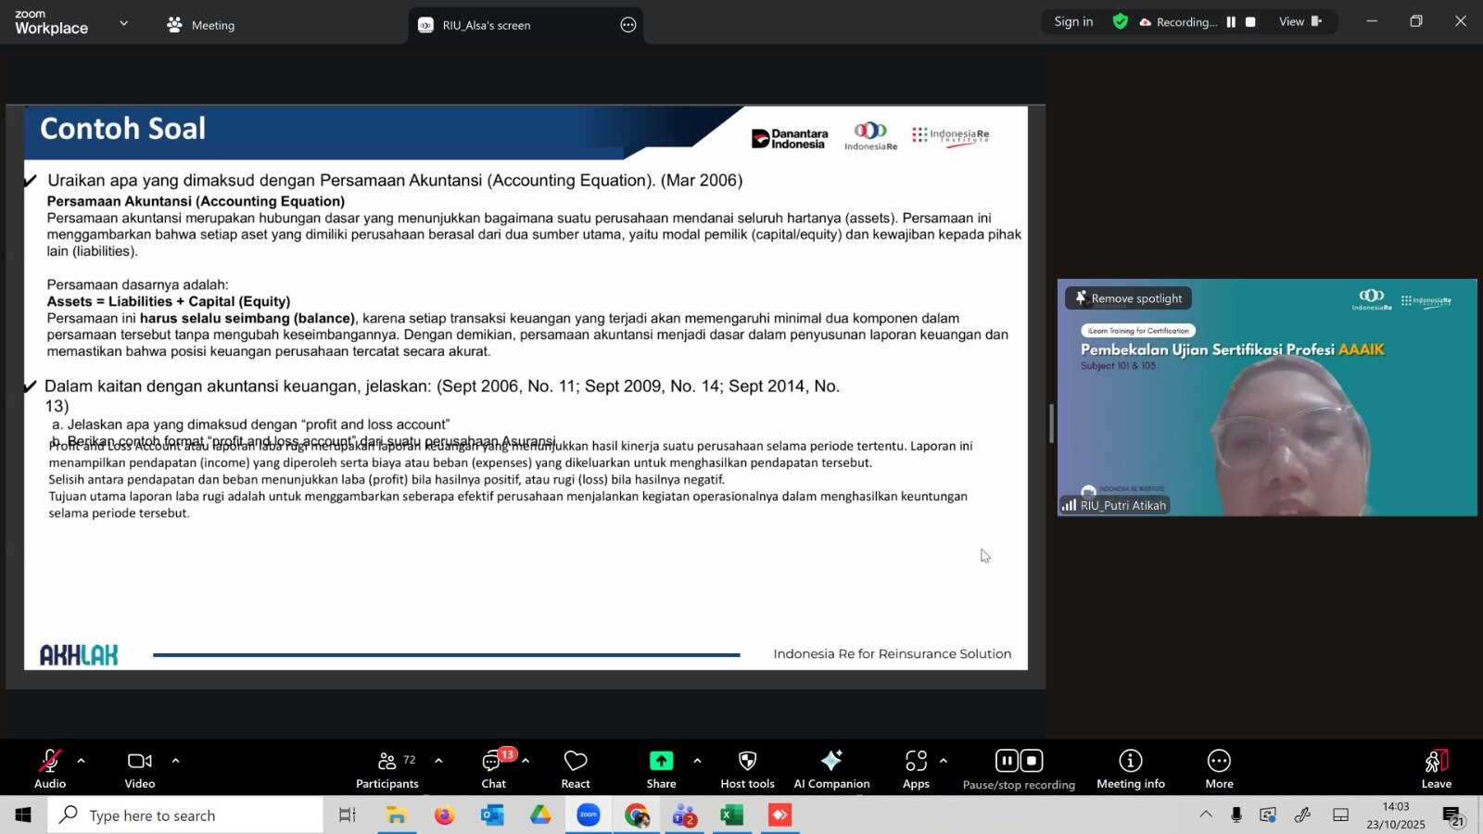This screenshot has width=1483, height=834.
Task: Click the panel divider resize handle
Action: [1051, 423]
